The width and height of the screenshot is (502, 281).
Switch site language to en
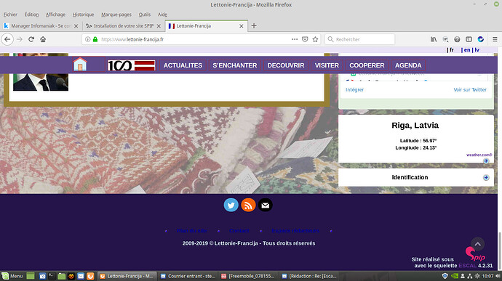467,50
